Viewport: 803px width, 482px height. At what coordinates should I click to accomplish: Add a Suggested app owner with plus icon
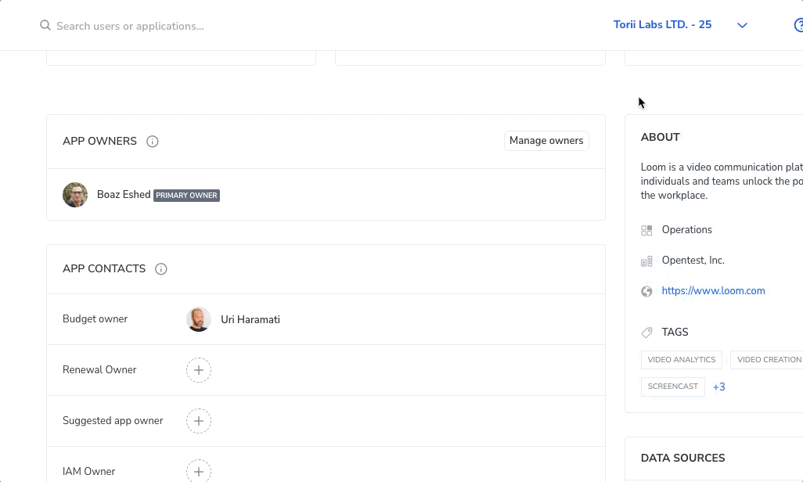pos(199,421)
